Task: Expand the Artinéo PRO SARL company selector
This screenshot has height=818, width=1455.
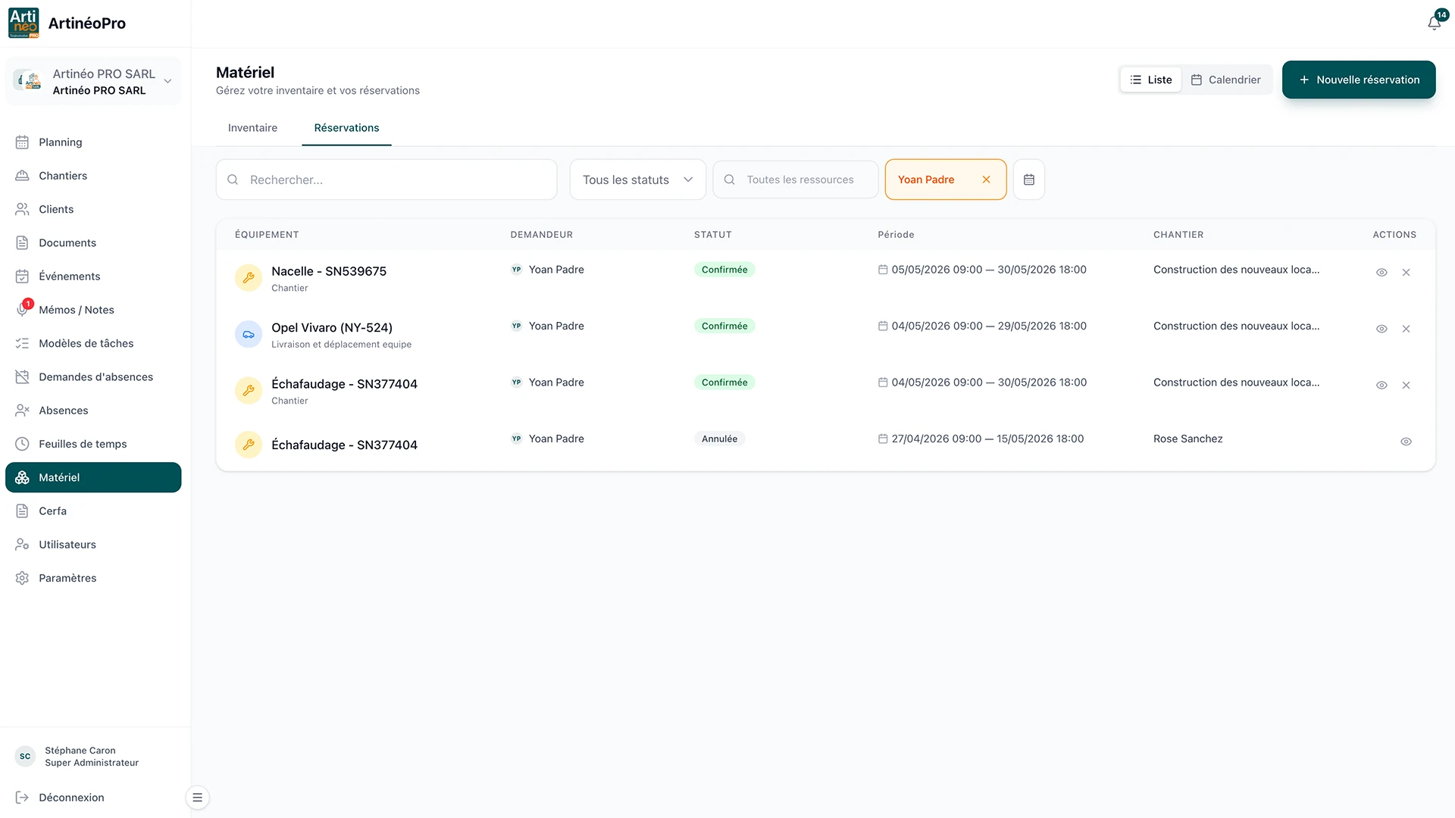Action: click(93, 81)
